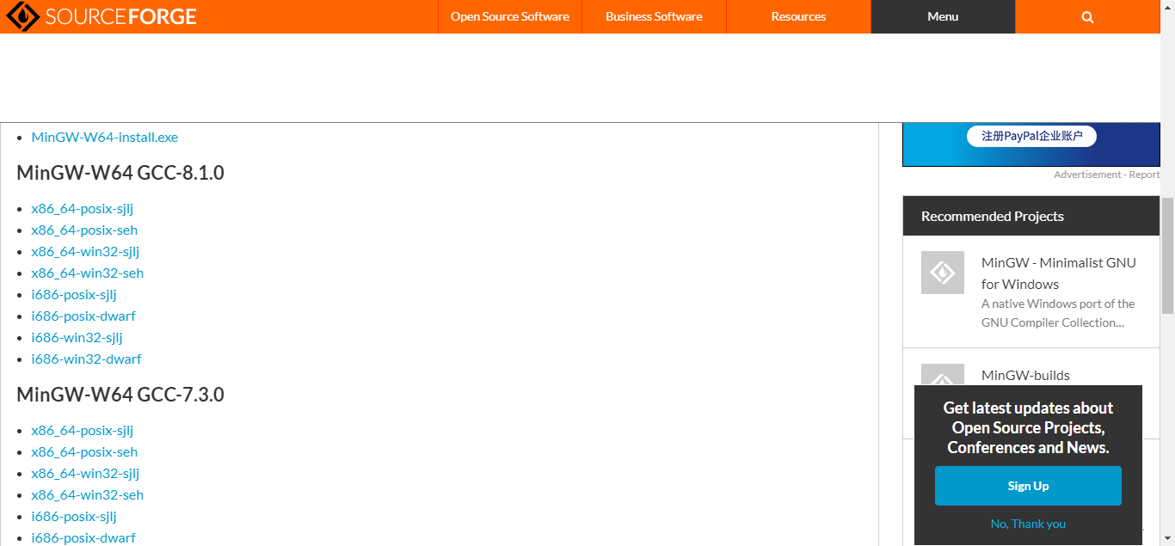Open GCC-8.1.0 i686-win32-sjlj link
This screenshot has height=546, width=1175.
tap(77, 337)
